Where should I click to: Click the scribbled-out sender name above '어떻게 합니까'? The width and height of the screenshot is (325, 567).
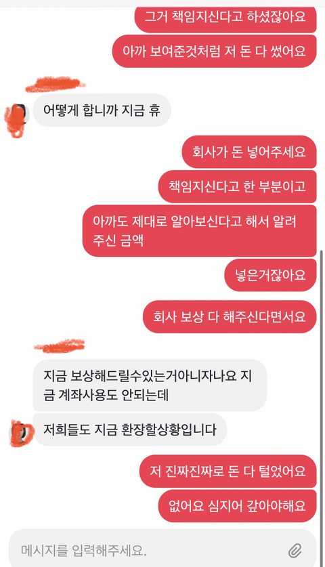click(x=56, y=84)
